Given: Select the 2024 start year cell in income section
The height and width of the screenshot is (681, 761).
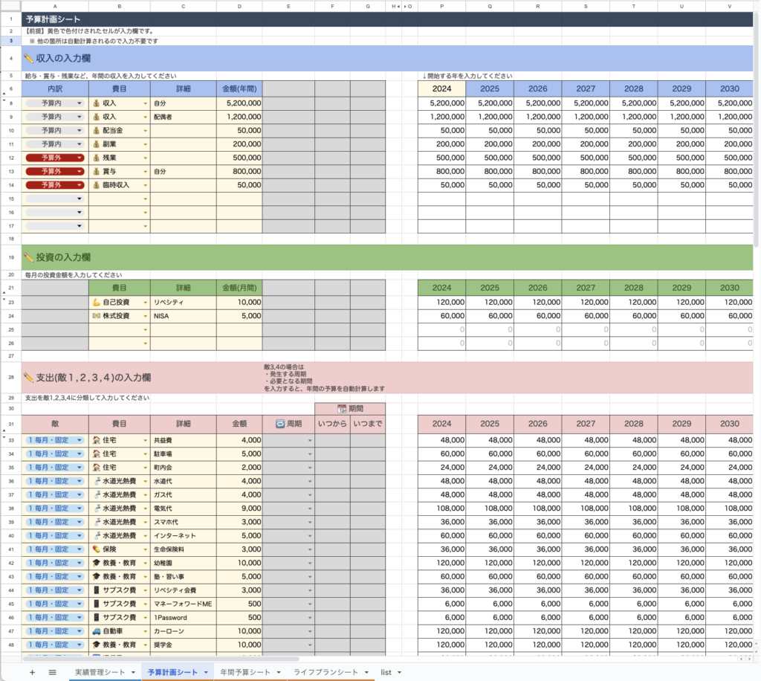Looking at the screenshot, I should click(x=441, y=88).
